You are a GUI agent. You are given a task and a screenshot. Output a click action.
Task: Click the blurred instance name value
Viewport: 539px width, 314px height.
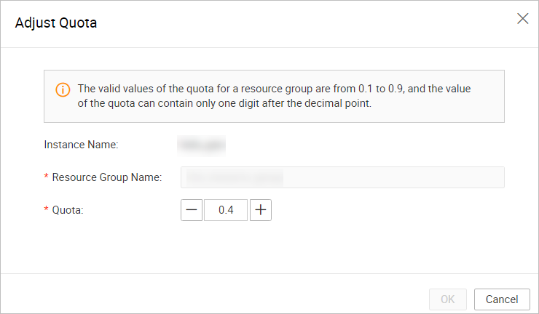pos(202,145)
